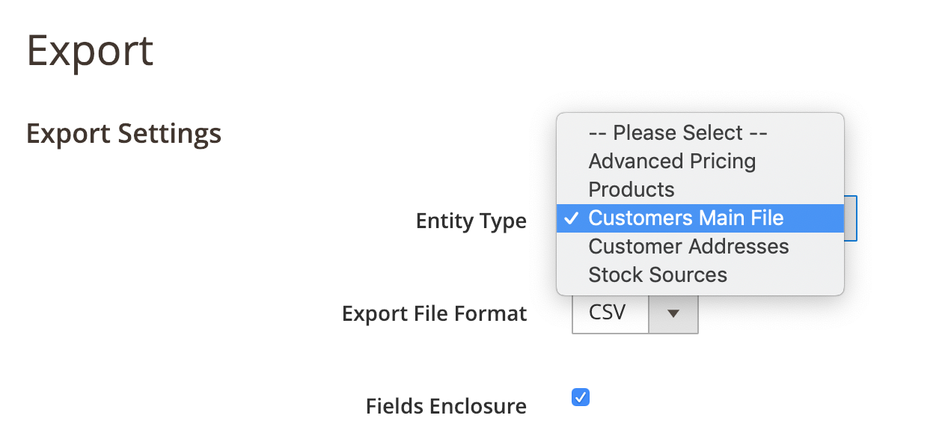Pick the Customer Addresses option
This screenshot has height=439, width=951.
[x=688, y=247]
